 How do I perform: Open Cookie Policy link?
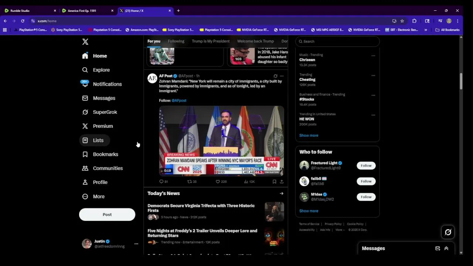tap(355, 224)
